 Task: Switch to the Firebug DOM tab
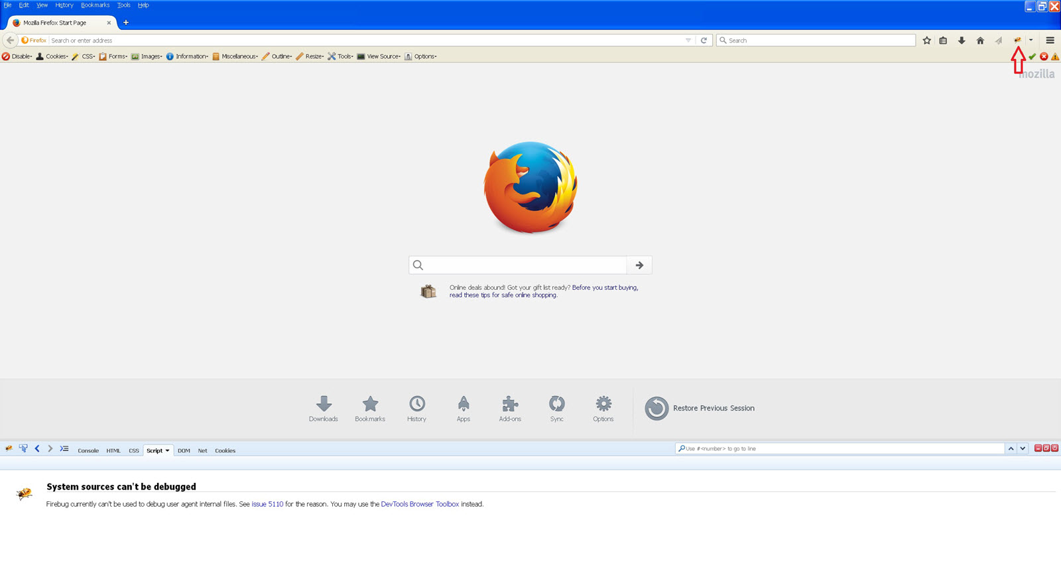(184, 450)
